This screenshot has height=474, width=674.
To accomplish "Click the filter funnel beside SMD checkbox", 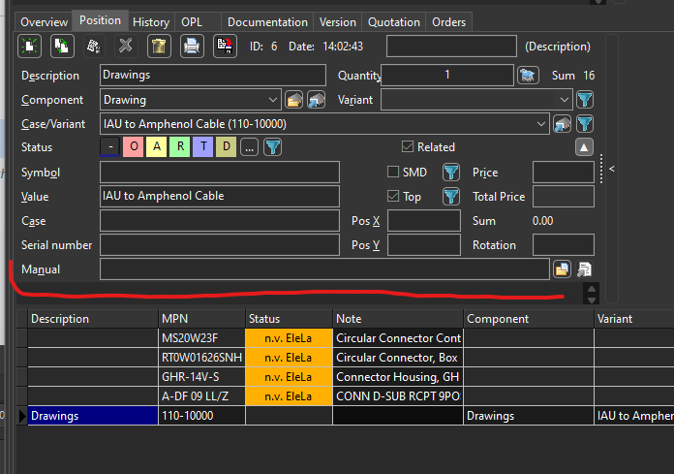I will (451, 173).
